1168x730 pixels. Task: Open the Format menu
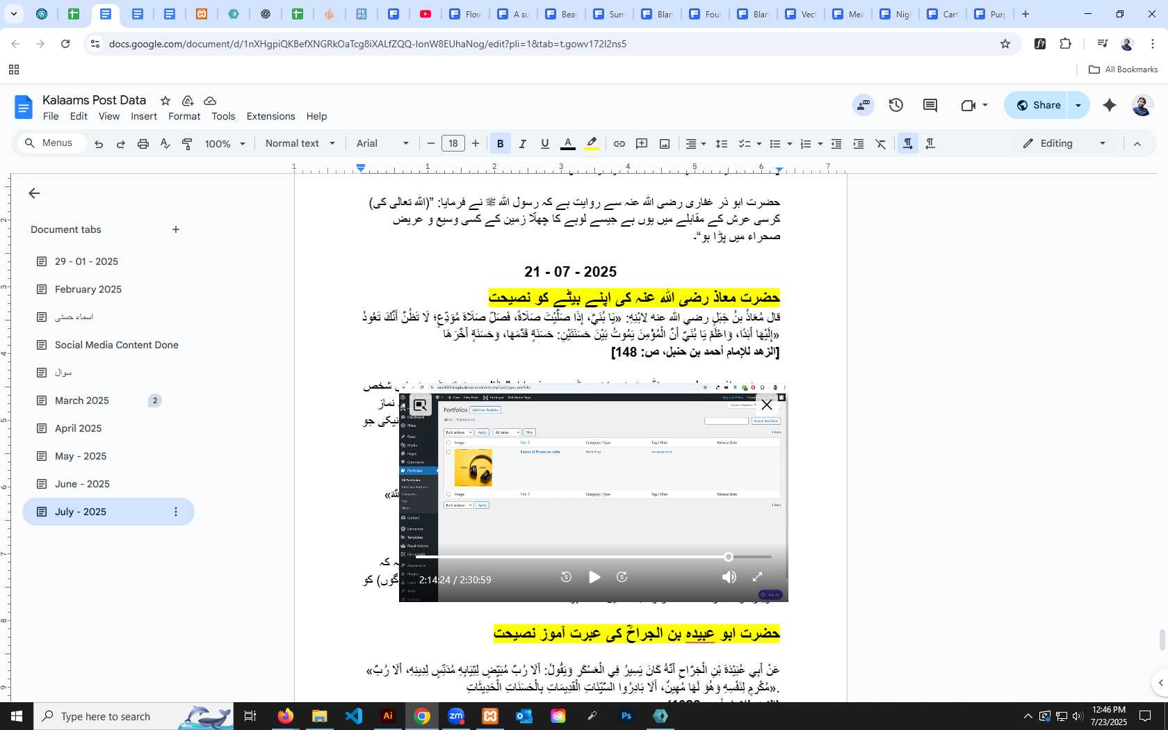point(184,116)
